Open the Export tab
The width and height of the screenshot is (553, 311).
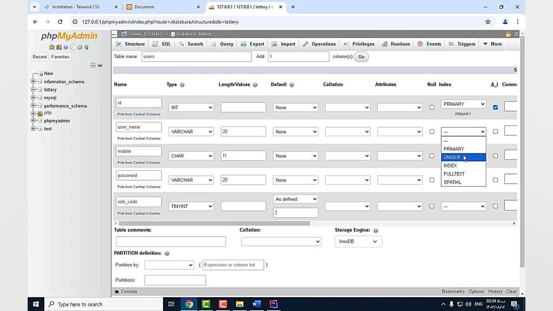coord(252,44)
